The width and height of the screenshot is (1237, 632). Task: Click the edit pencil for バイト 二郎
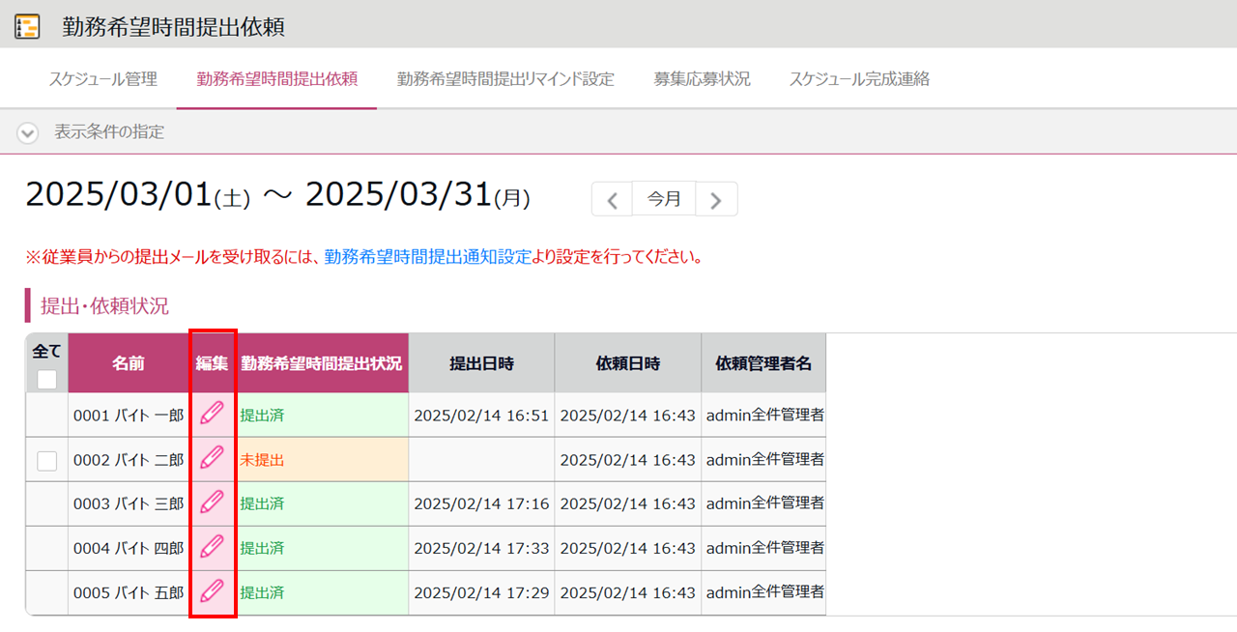click(212, 459)
